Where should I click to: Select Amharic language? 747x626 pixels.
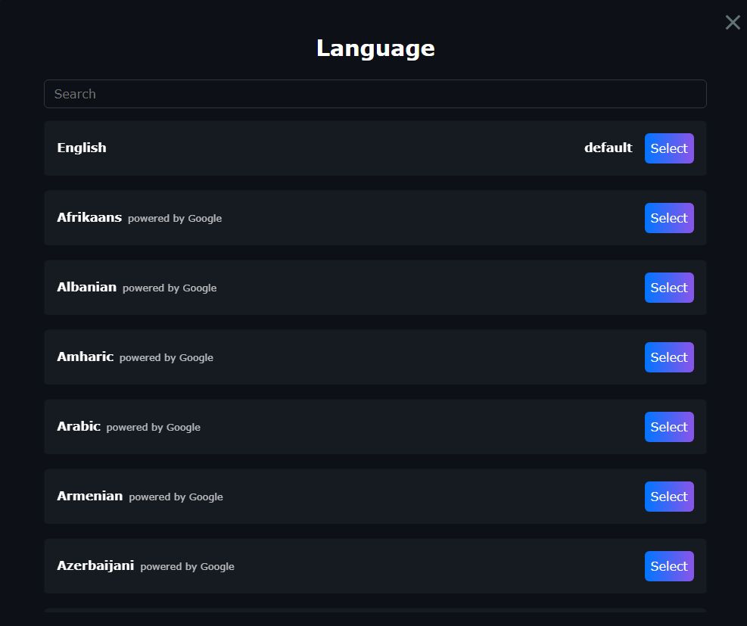click(x=669, y=357)
